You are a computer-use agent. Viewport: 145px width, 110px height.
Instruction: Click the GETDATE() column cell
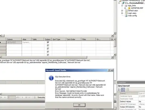(x=14, y=42)
